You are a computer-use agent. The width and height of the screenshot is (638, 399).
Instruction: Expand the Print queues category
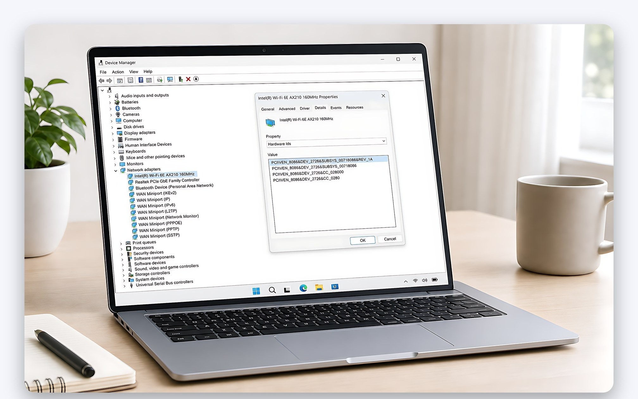pos(121,244)
